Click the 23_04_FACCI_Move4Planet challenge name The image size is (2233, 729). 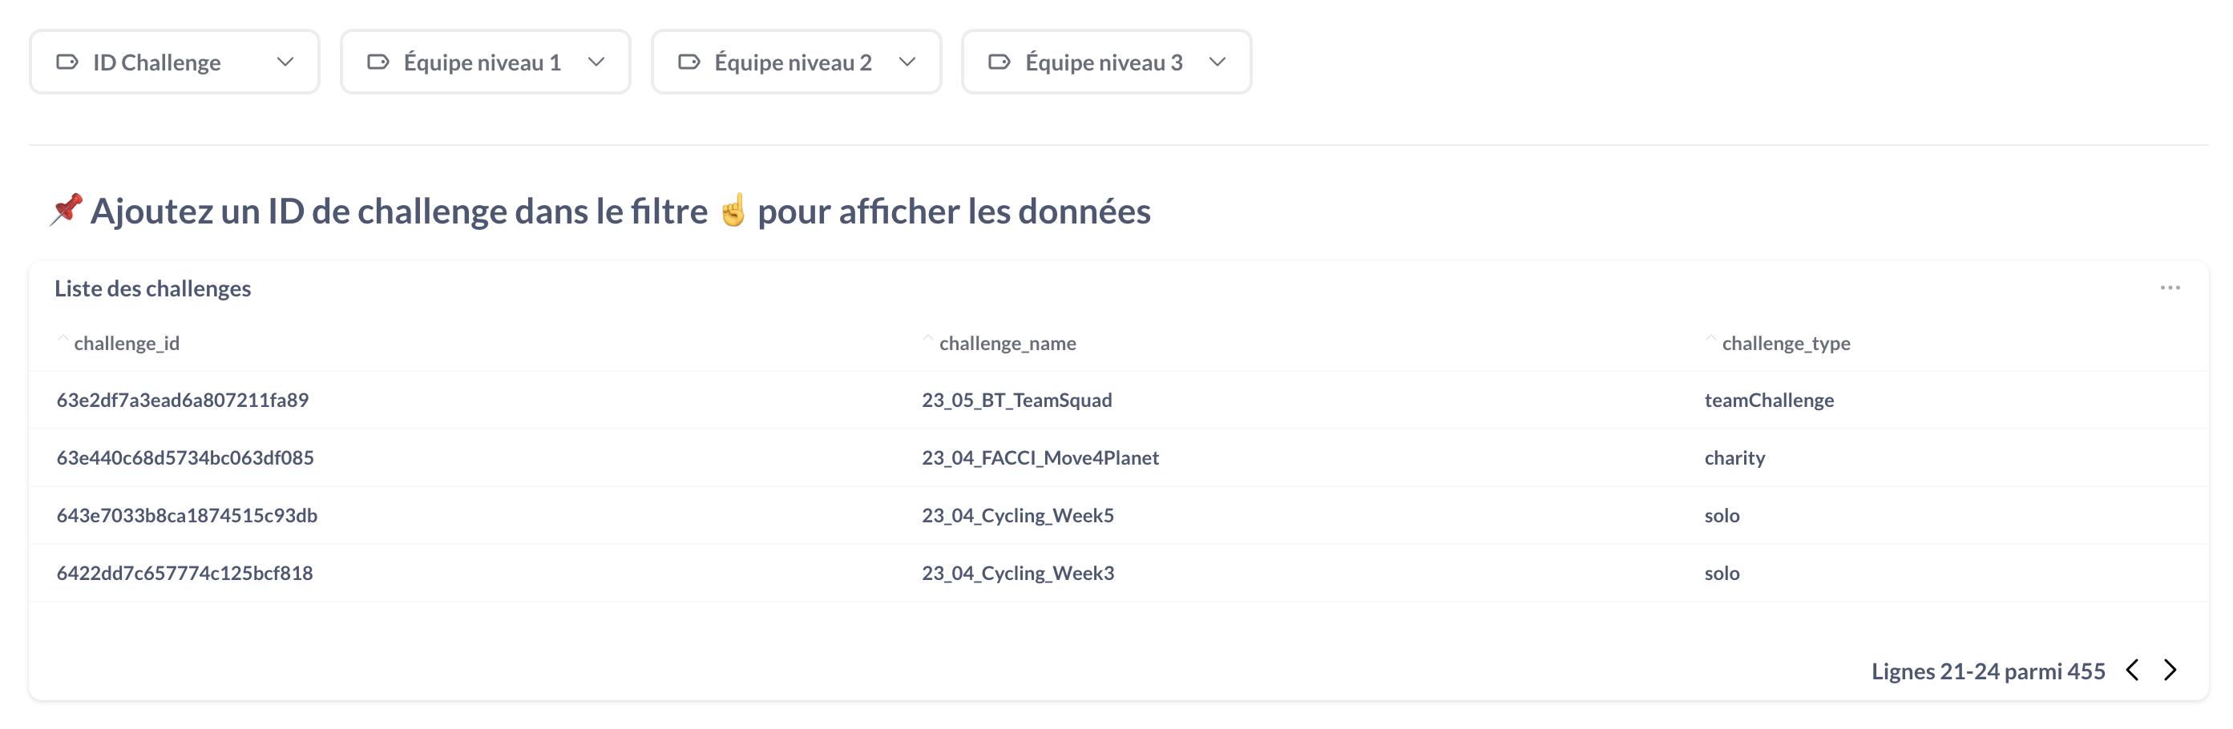coord(1040,457)
